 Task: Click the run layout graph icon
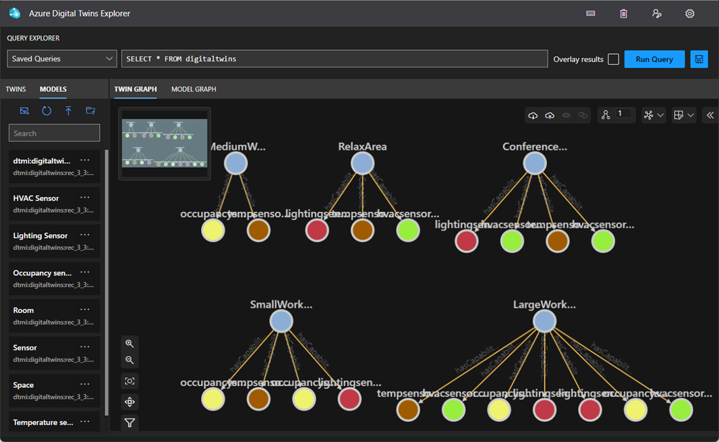(648, 115)
